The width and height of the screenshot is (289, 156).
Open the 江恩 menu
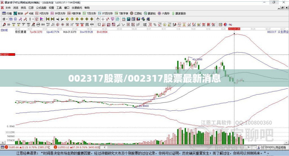[x=31, y=8]
